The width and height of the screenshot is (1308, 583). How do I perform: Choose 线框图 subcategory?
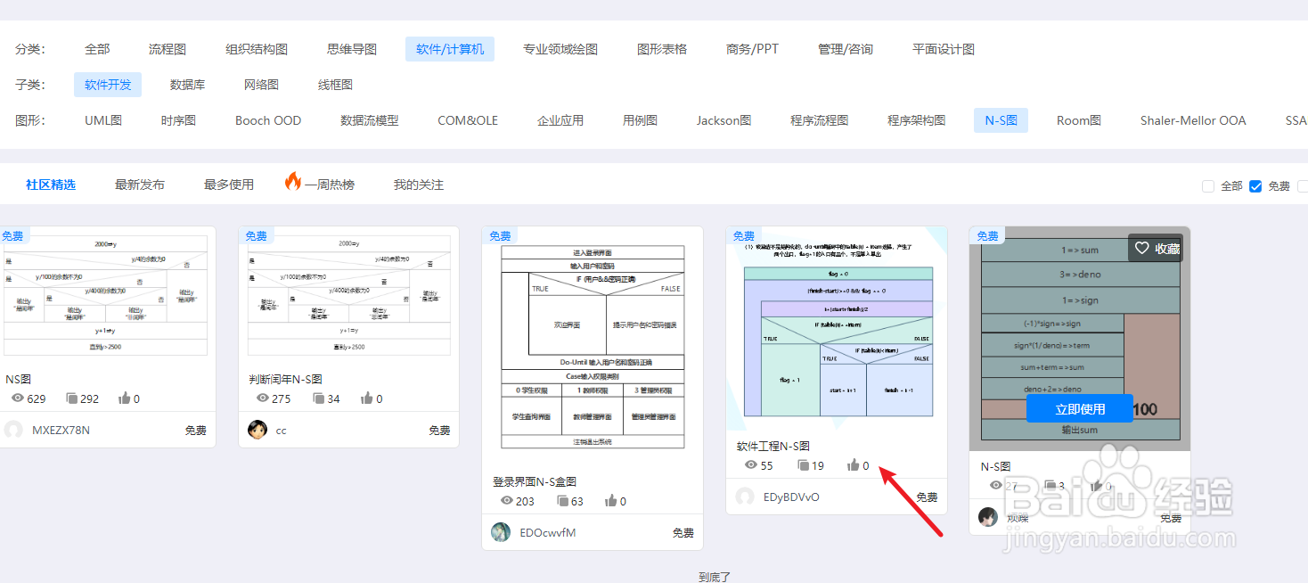336,85
